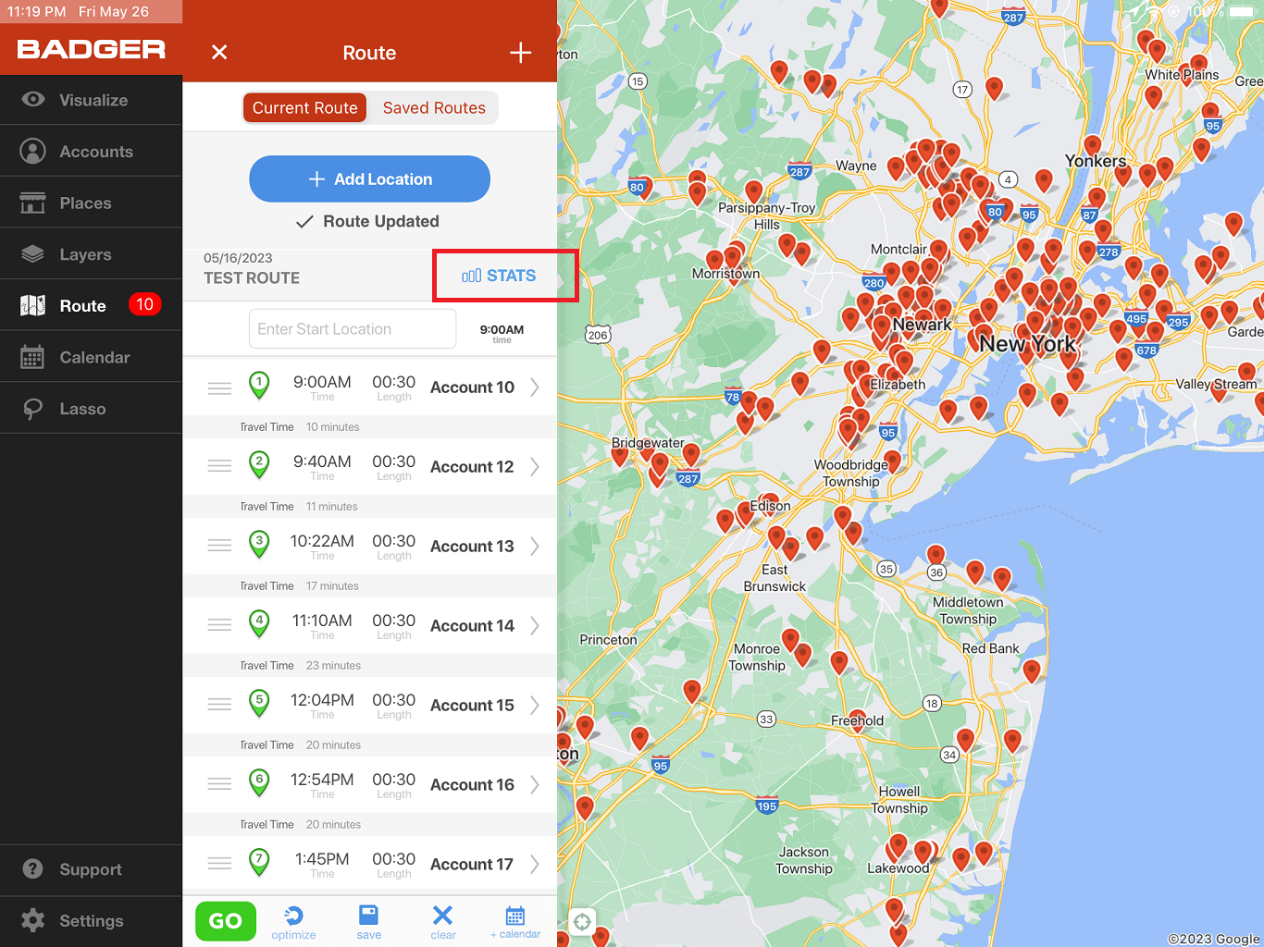Select green stop pin number 1

click(x=259, y=386)
